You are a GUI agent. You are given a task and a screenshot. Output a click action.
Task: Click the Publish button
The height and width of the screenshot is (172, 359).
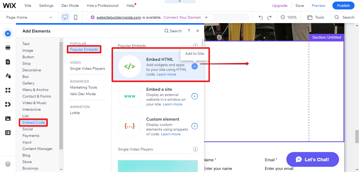[x=343, y=5]
